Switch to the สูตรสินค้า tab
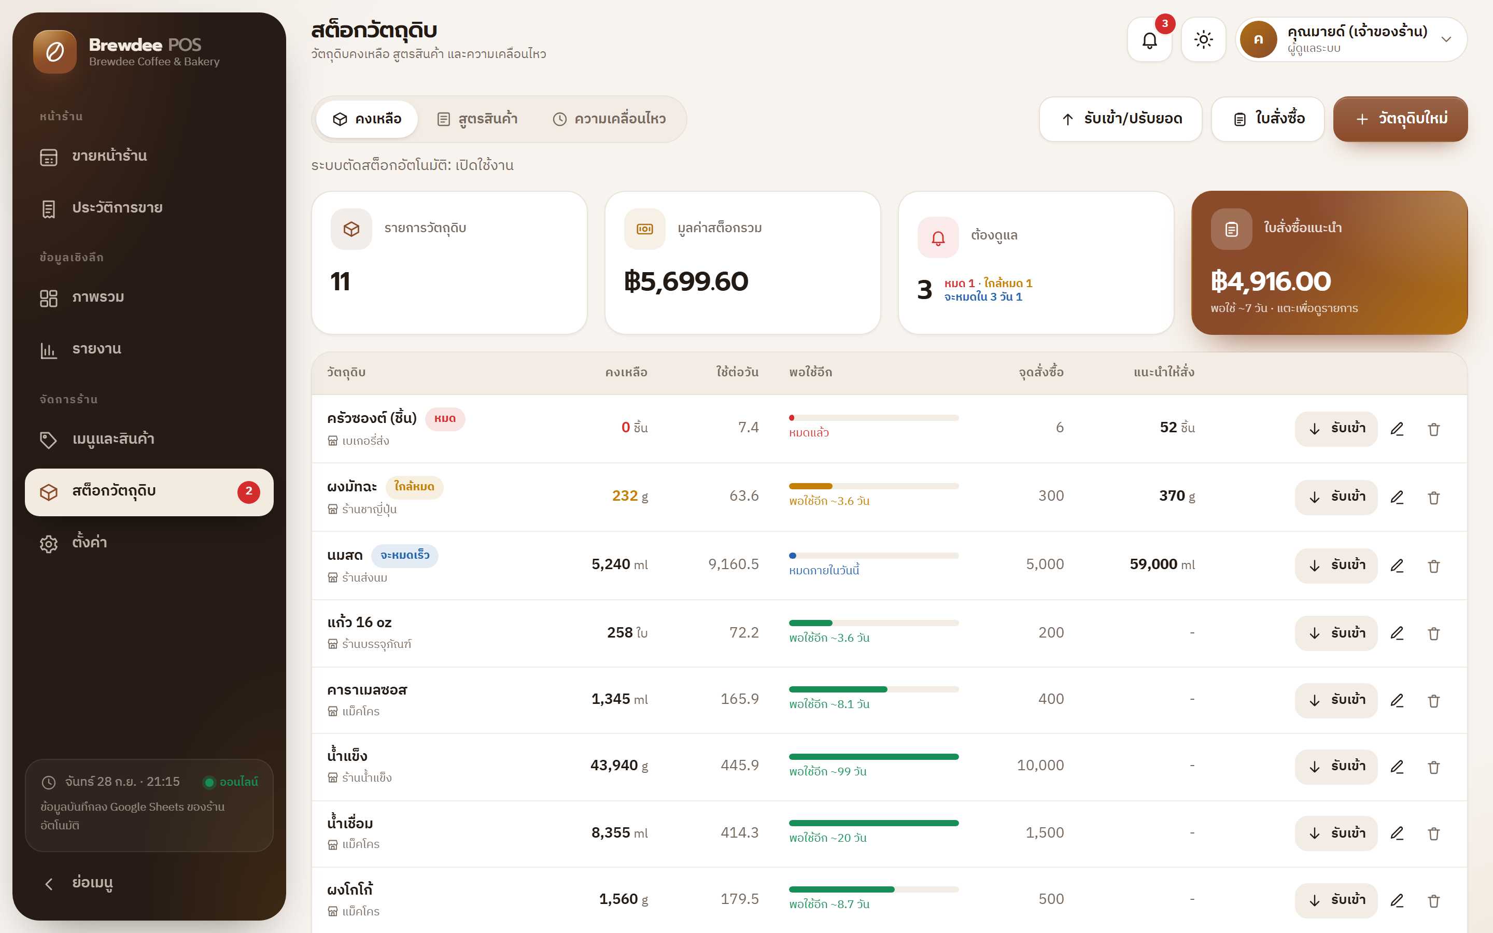Viewport: 1493px width, 933px height. pyautogui.click(x=477, y=119)
